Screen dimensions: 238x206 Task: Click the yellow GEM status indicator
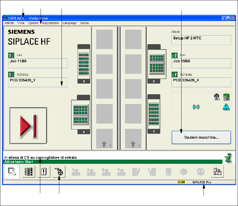coord(182,182)
